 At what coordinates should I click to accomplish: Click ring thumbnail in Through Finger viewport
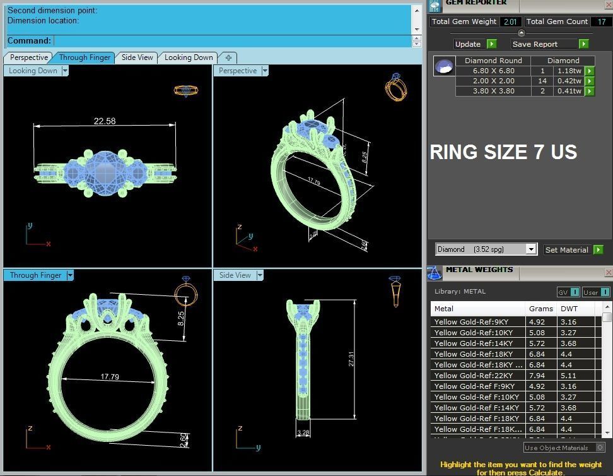185,291
